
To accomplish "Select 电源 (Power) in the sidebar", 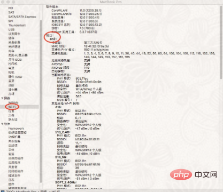I will [x=11, y=68].
